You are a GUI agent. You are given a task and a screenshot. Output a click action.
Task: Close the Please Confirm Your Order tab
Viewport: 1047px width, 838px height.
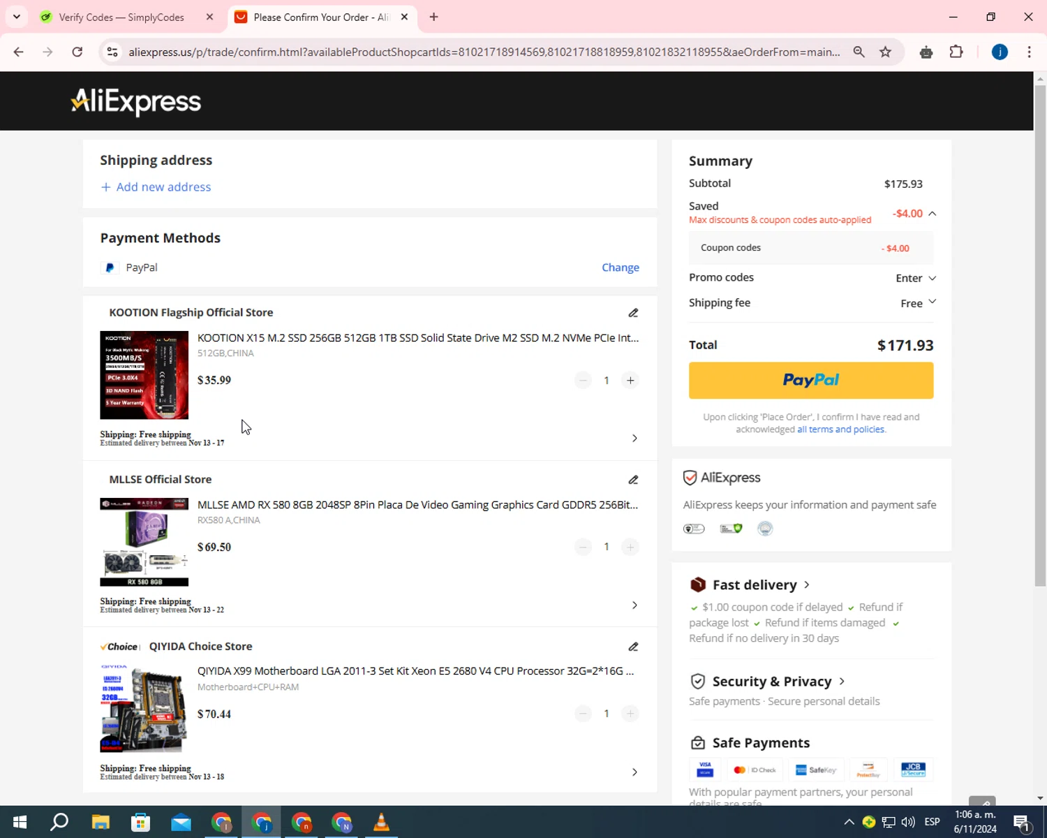404,17
